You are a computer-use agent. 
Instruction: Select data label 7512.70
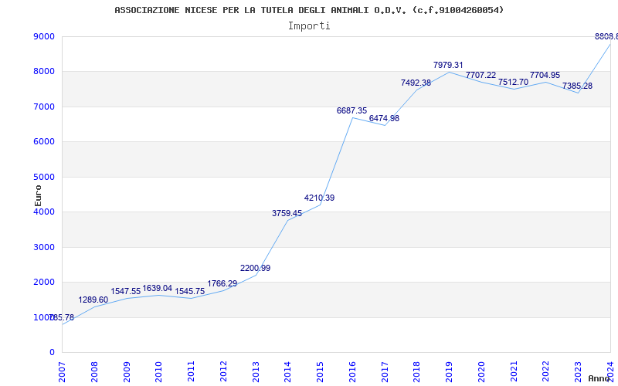tap(513, 83)
